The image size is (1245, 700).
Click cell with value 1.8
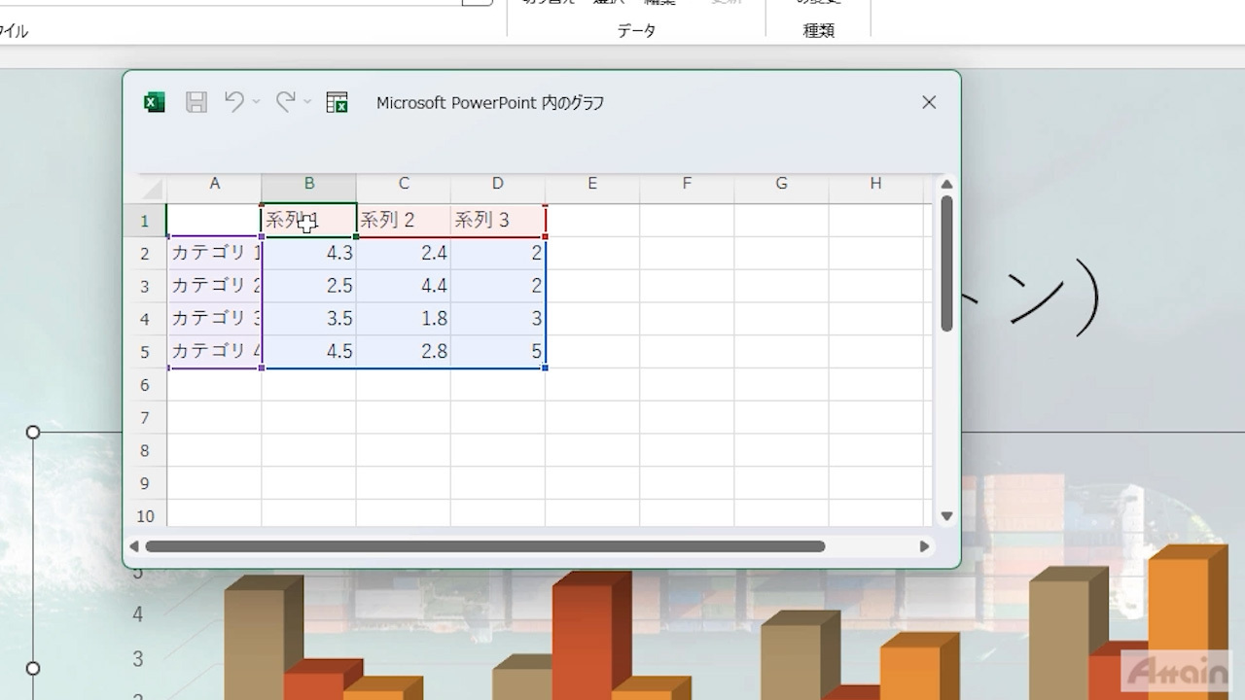coord(403,319)
